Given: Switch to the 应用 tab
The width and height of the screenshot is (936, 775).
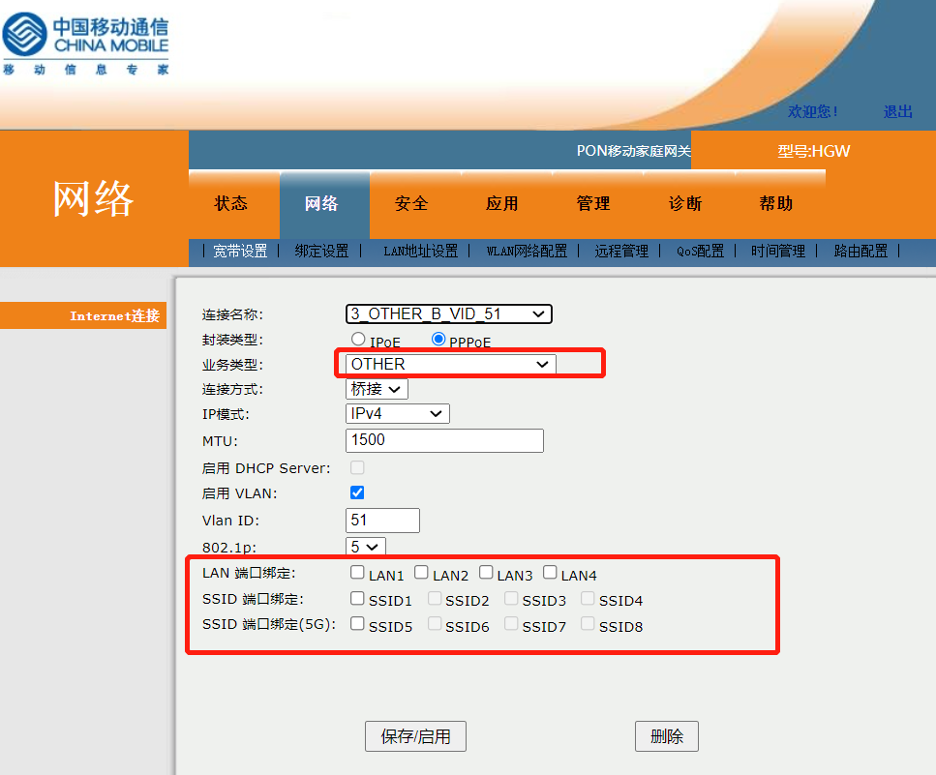Looking at the screenshot, I should click(x=502, y=203).
